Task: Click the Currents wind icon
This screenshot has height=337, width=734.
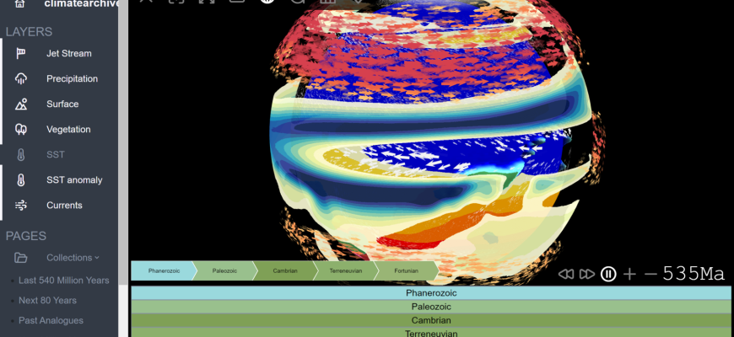Action: tap(21, 206)
